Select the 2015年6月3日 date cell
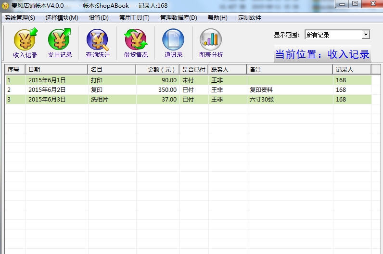The image size is (383, 254). [56, 100]
